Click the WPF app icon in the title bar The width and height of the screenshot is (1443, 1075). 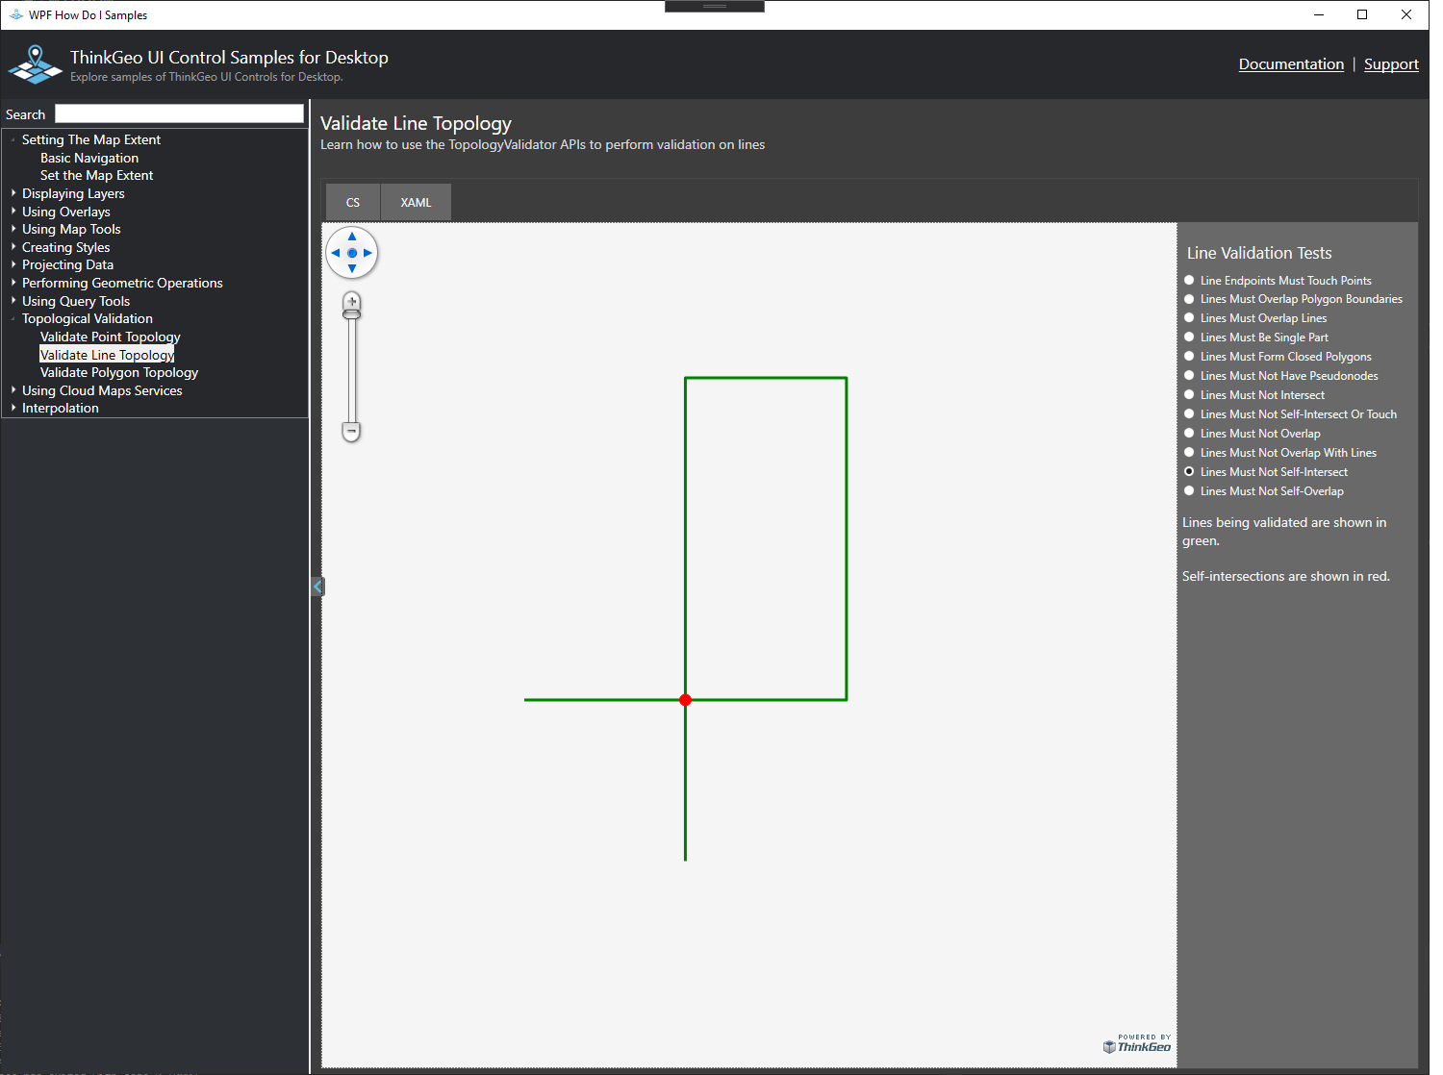click(x=15, y=14)
